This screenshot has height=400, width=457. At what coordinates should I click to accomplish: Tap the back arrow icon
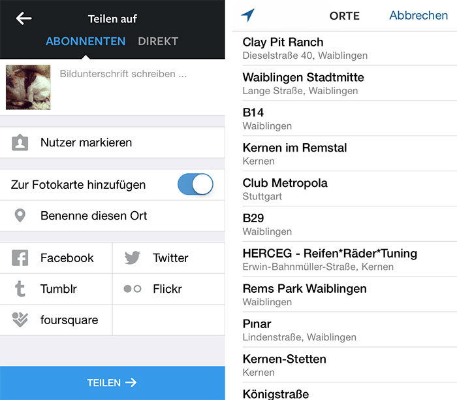point(24,19)
